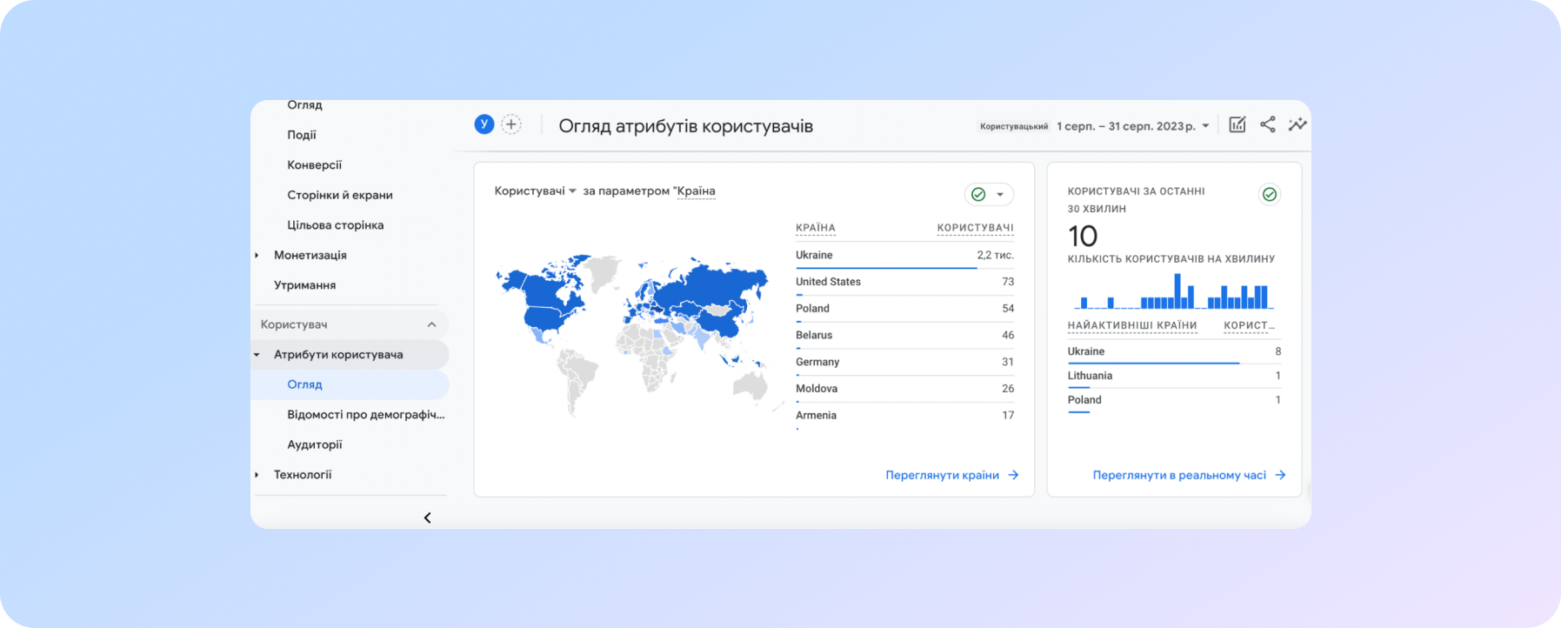The image size is (1561, 628).
Task: Follow the arrow next to Переглянути в реальному часі
Action: pos(1280,475)
